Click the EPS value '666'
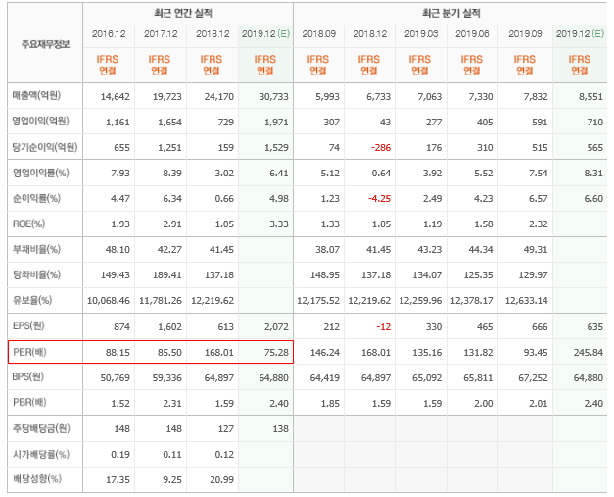Screen dimensions: 614x497 tap(540, 326)
